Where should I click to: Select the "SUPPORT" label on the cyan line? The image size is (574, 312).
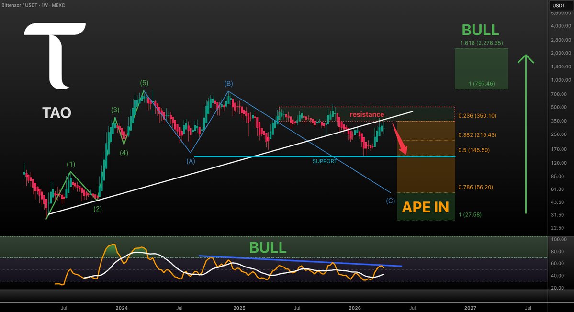325,161
